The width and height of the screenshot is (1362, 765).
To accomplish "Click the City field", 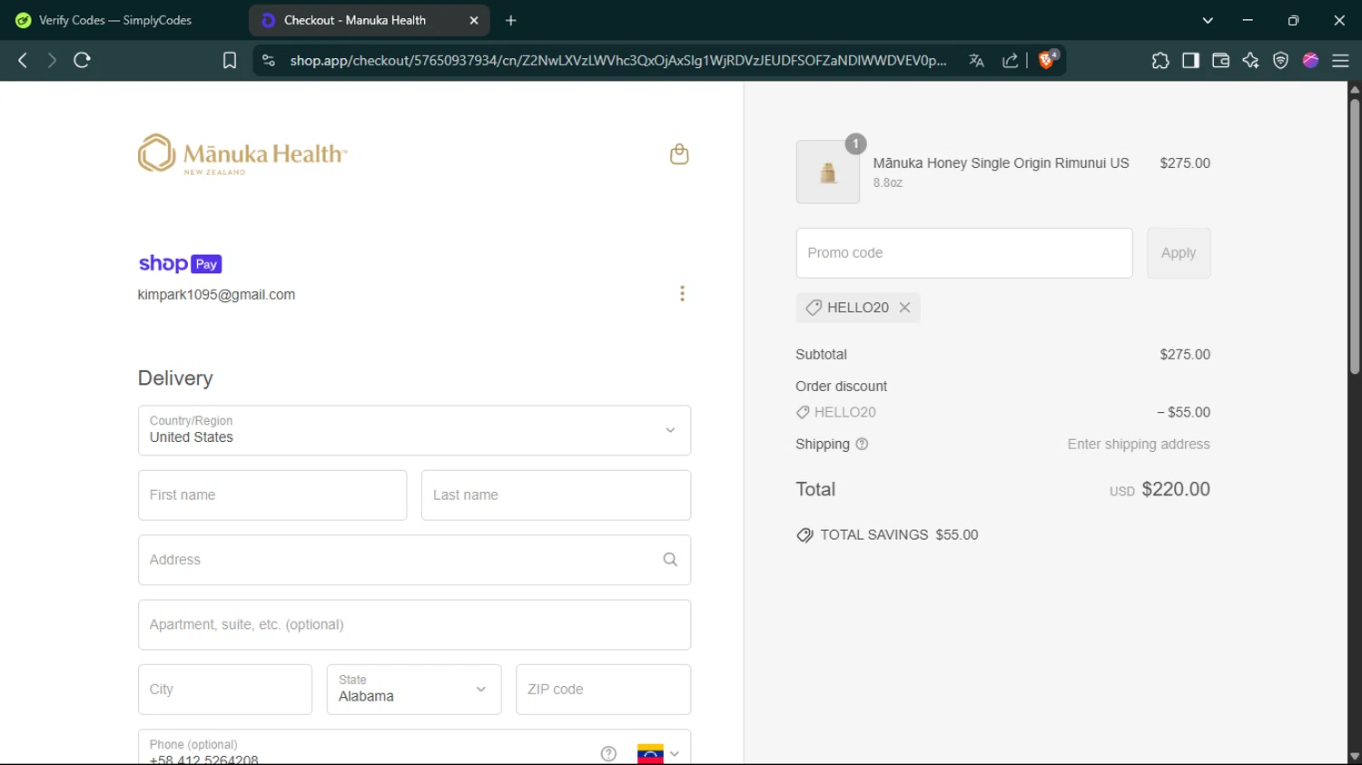I will tap(225, 690).
